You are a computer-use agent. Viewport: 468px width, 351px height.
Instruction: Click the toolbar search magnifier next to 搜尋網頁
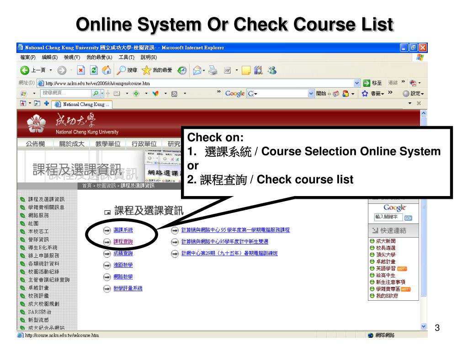pyautogui.click(x=96, y=93)
